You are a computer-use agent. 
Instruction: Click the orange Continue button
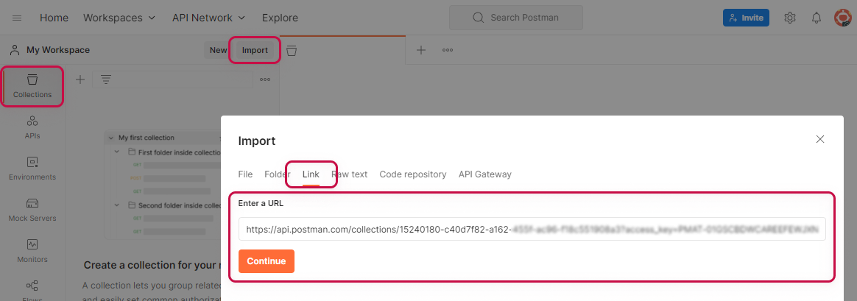[x=267, y=261]
